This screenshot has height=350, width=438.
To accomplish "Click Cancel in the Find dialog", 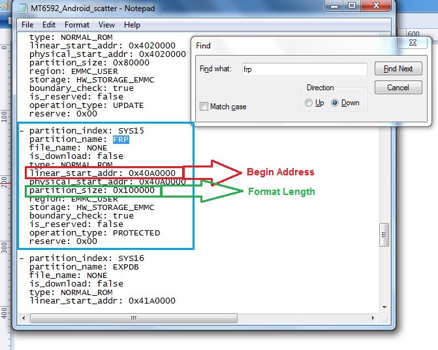I will 398,87.
